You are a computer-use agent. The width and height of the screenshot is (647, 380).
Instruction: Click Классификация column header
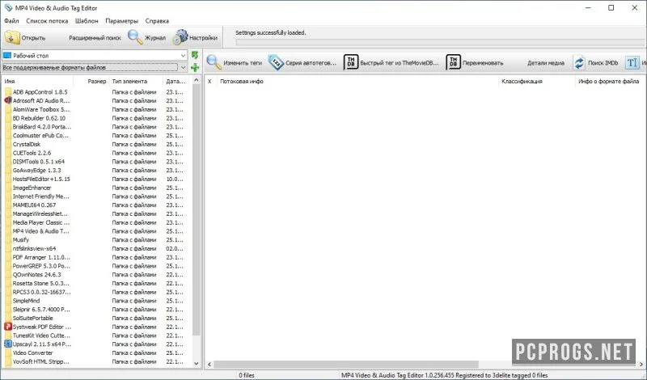click(x=536, y=82)
